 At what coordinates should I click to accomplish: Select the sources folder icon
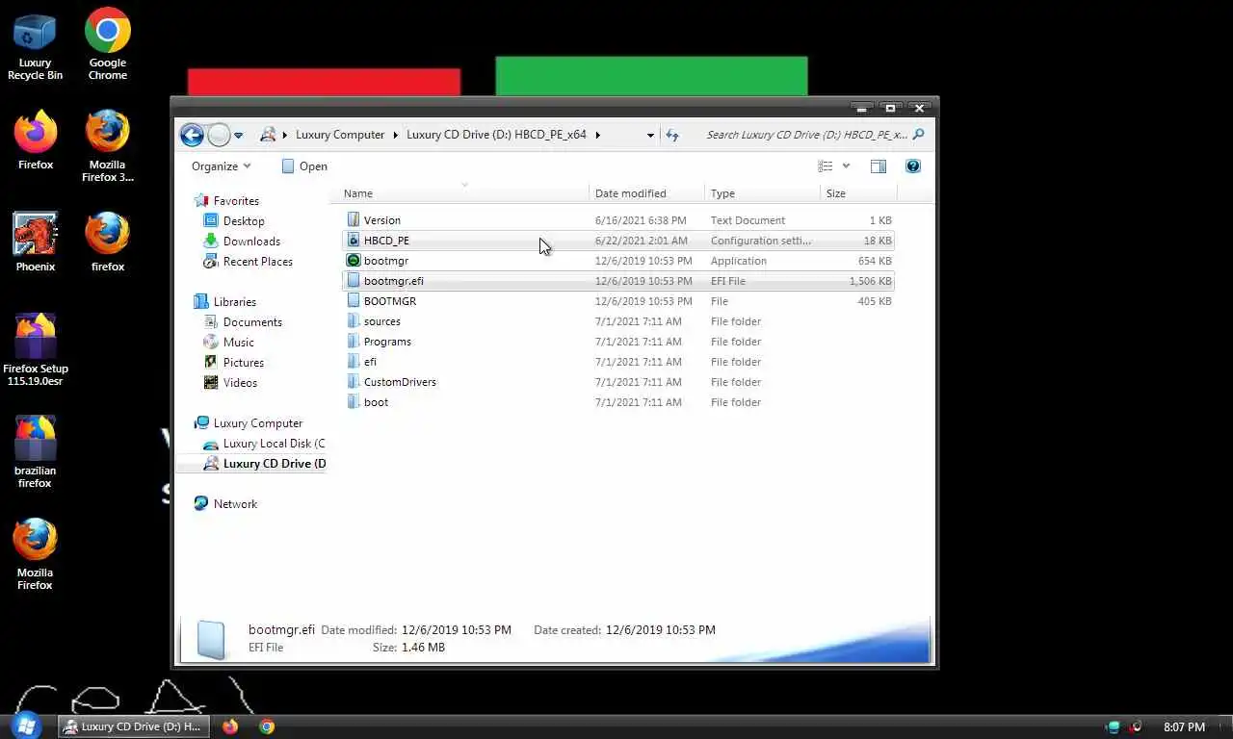pos(354,321)
